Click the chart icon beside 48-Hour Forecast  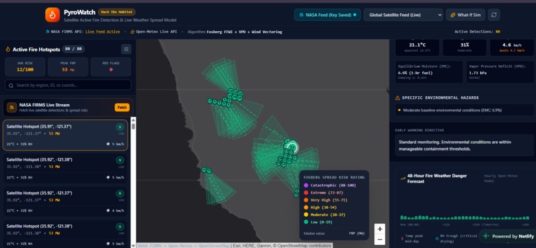pyautogui.click(x=403, y=178)
